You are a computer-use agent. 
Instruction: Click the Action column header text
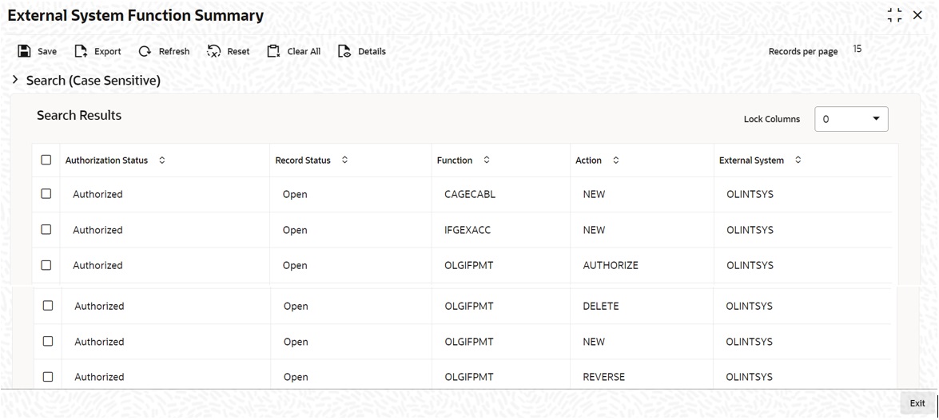click(x=589, y=160)
